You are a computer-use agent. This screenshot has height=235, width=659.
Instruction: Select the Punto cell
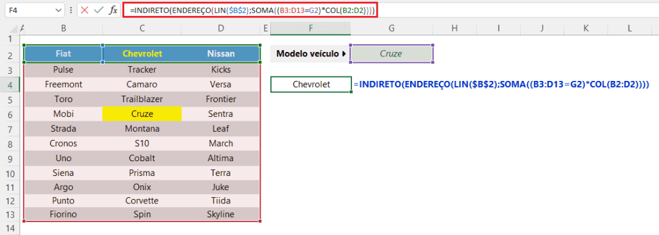pos(63,201)
